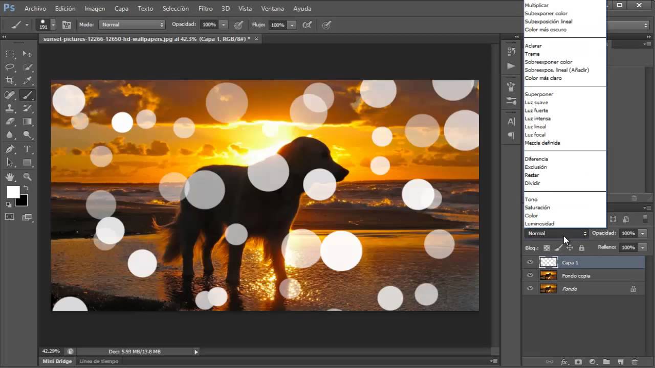
Task: Open the Filtro menu
Action: (205, 9)
